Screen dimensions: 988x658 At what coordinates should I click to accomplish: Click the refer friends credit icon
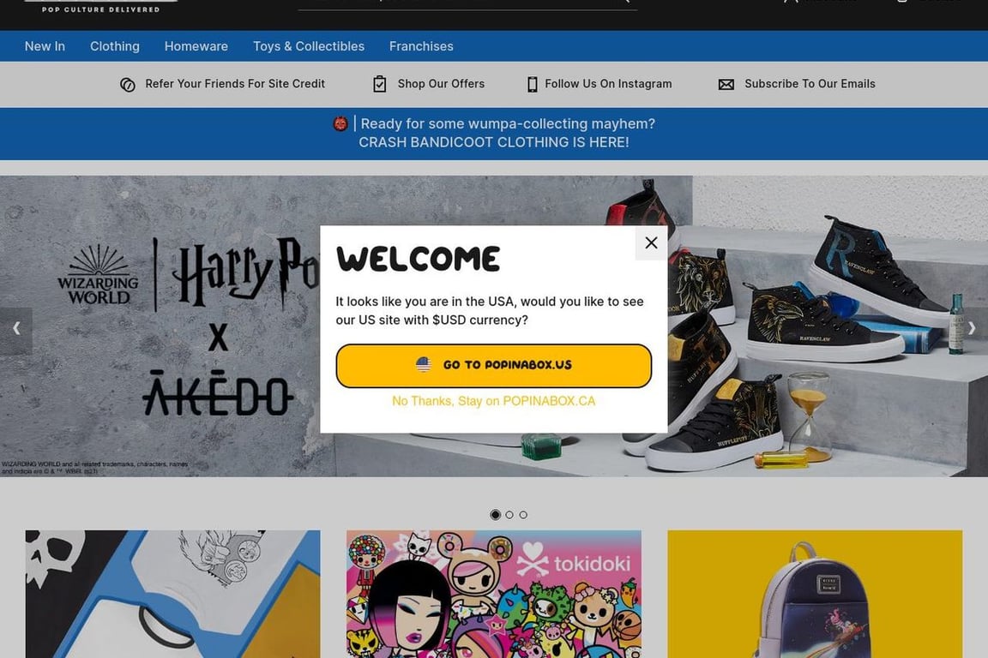click(x=127, y=84)
